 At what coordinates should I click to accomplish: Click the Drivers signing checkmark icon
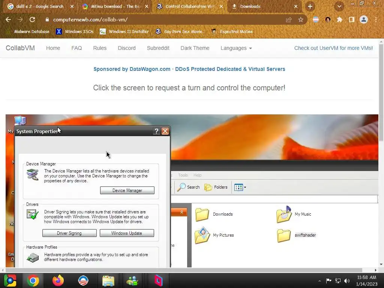pos(33,214)
